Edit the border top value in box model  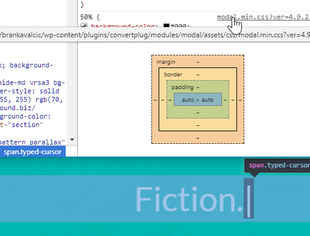pyautogui.click(x=198, y=75)
